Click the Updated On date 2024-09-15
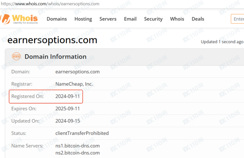Screen dimensions: 244x158 click(x=68, y=121)
